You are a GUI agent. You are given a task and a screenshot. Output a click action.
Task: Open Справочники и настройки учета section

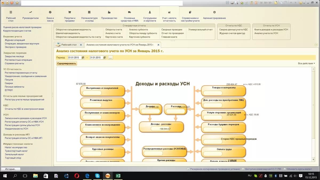[x=190, y=15]
